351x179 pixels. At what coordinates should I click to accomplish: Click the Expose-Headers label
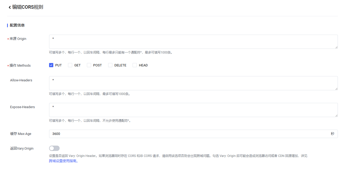point(23,107)
